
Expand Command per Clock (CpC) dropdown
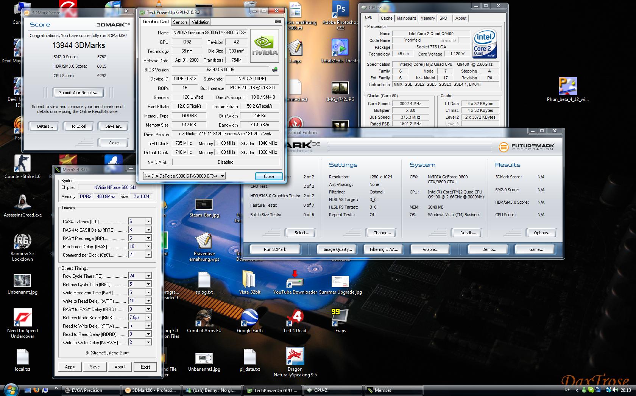(148, 255)
